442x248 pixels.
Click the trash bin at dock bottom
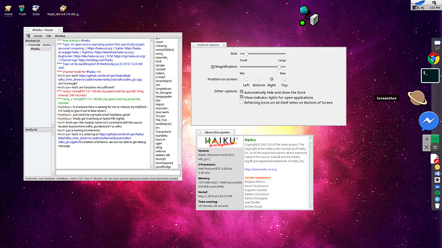point(438,206)
